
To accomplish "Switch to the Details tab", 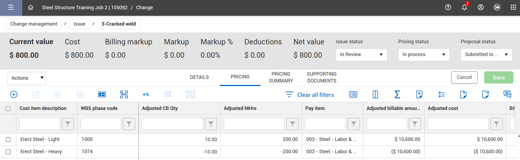I will (x=199, y=77).
